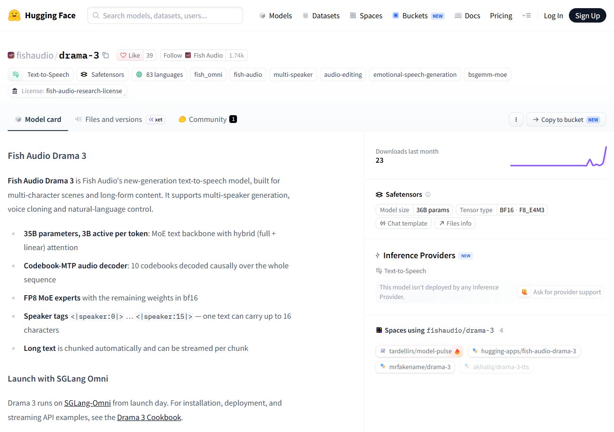Open the akhaliq/drama-3-tts space
The image size is (614, 432).
[x=496, y=367]
